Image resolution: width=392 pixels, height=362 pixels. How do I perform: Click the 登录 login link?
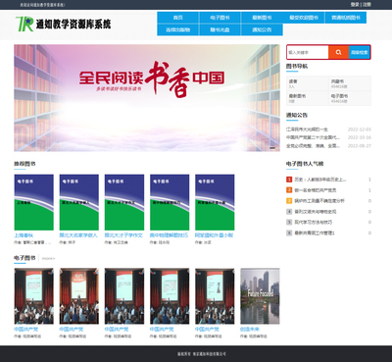click(355, 5)
